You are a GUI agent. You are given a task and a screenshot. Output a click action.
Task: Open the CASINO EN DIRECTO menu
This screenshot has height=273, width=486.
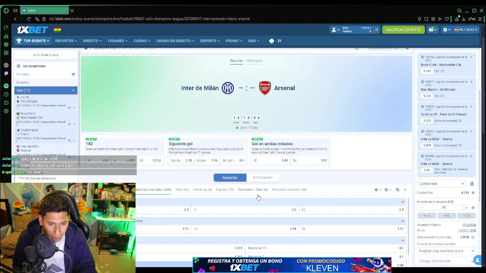click(x=175, y=41)
